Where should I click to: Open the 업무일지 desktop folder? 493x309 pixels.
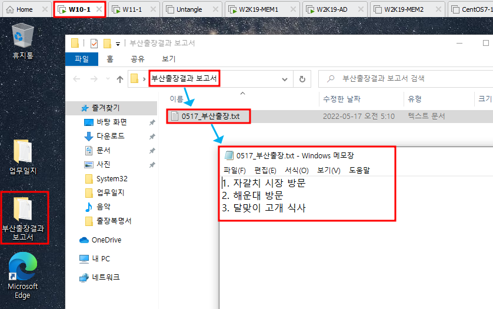click(x=22, y=157)
